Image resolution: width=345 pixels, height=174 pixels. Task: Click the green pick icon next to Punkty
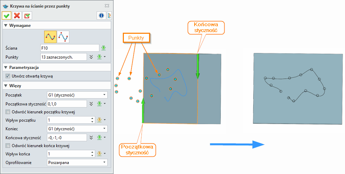[99, 57]
